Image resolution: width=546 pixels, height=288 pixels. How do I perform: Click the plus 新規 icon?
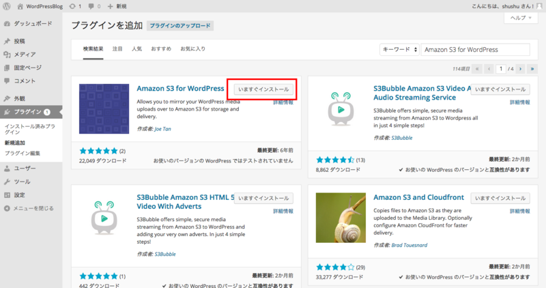110,6
